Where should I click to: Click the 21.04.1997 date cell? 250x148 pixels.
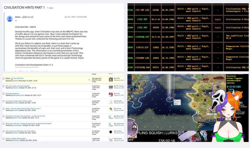[168, 37]
